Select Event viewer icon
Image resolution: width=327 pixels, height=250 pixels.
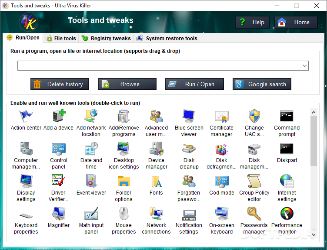pos(91,181)
